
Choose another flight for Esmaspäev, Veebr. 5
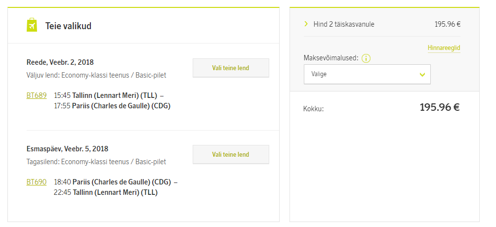[231, 154]
